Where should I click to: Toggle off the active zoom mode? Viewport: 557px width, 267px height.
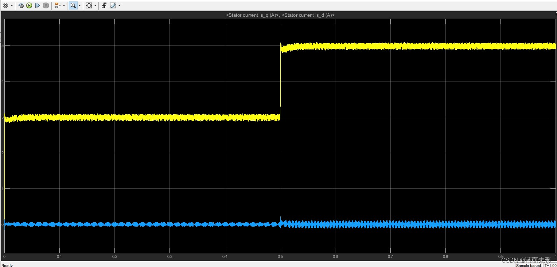73,5
